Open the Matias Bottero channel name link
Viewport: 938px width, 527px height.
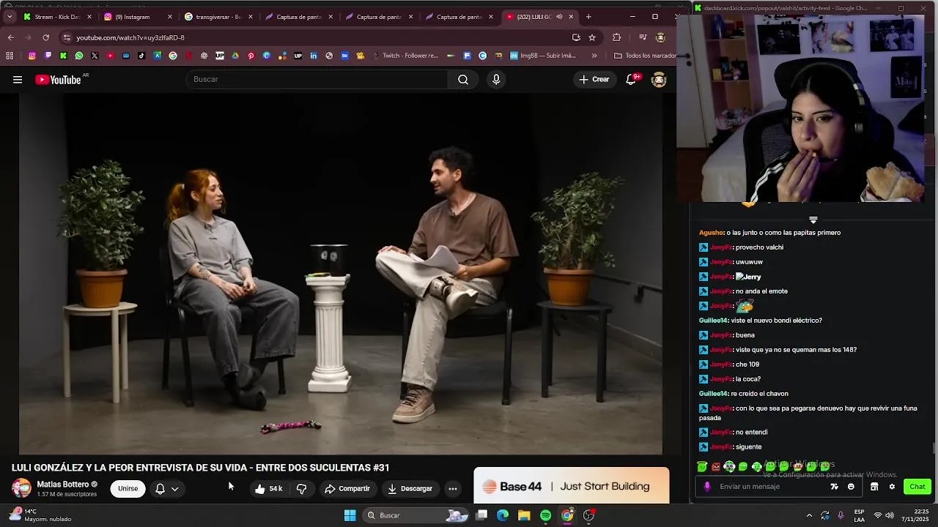[63, 485]
